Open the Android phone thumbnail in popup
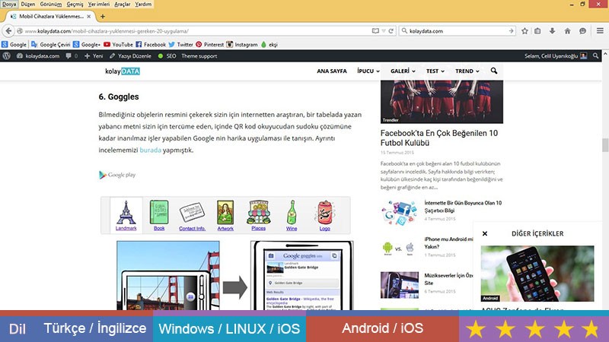Screen dimensions: 609x342 pos(537,274)
